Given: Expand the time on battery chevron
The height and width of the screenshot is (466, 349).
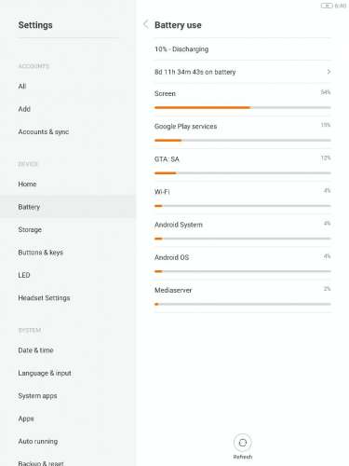Looking at the screenshot, I should [x=329, y=72].
